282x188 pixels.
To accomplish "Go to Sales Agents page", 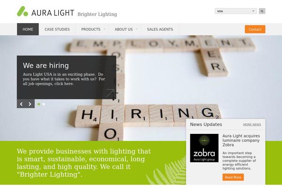I will [160, 29].
